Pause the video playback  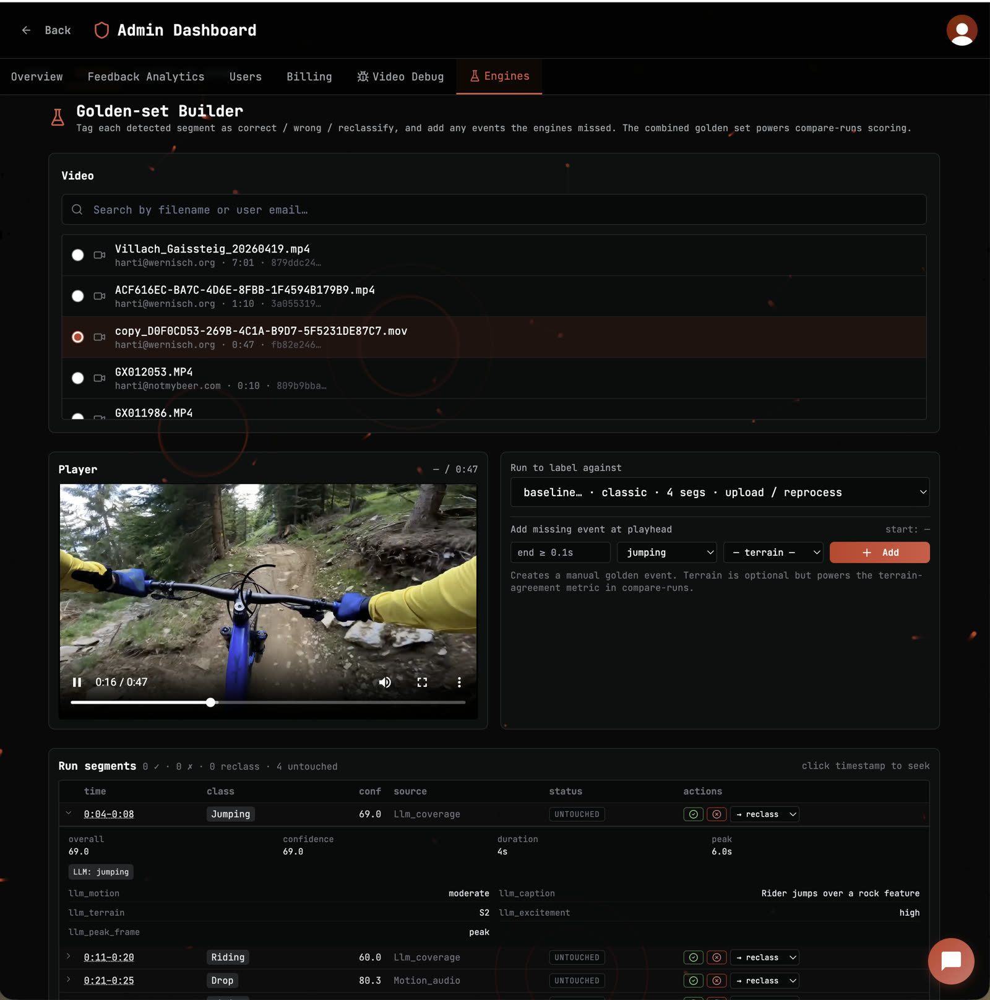click(77, 682)
